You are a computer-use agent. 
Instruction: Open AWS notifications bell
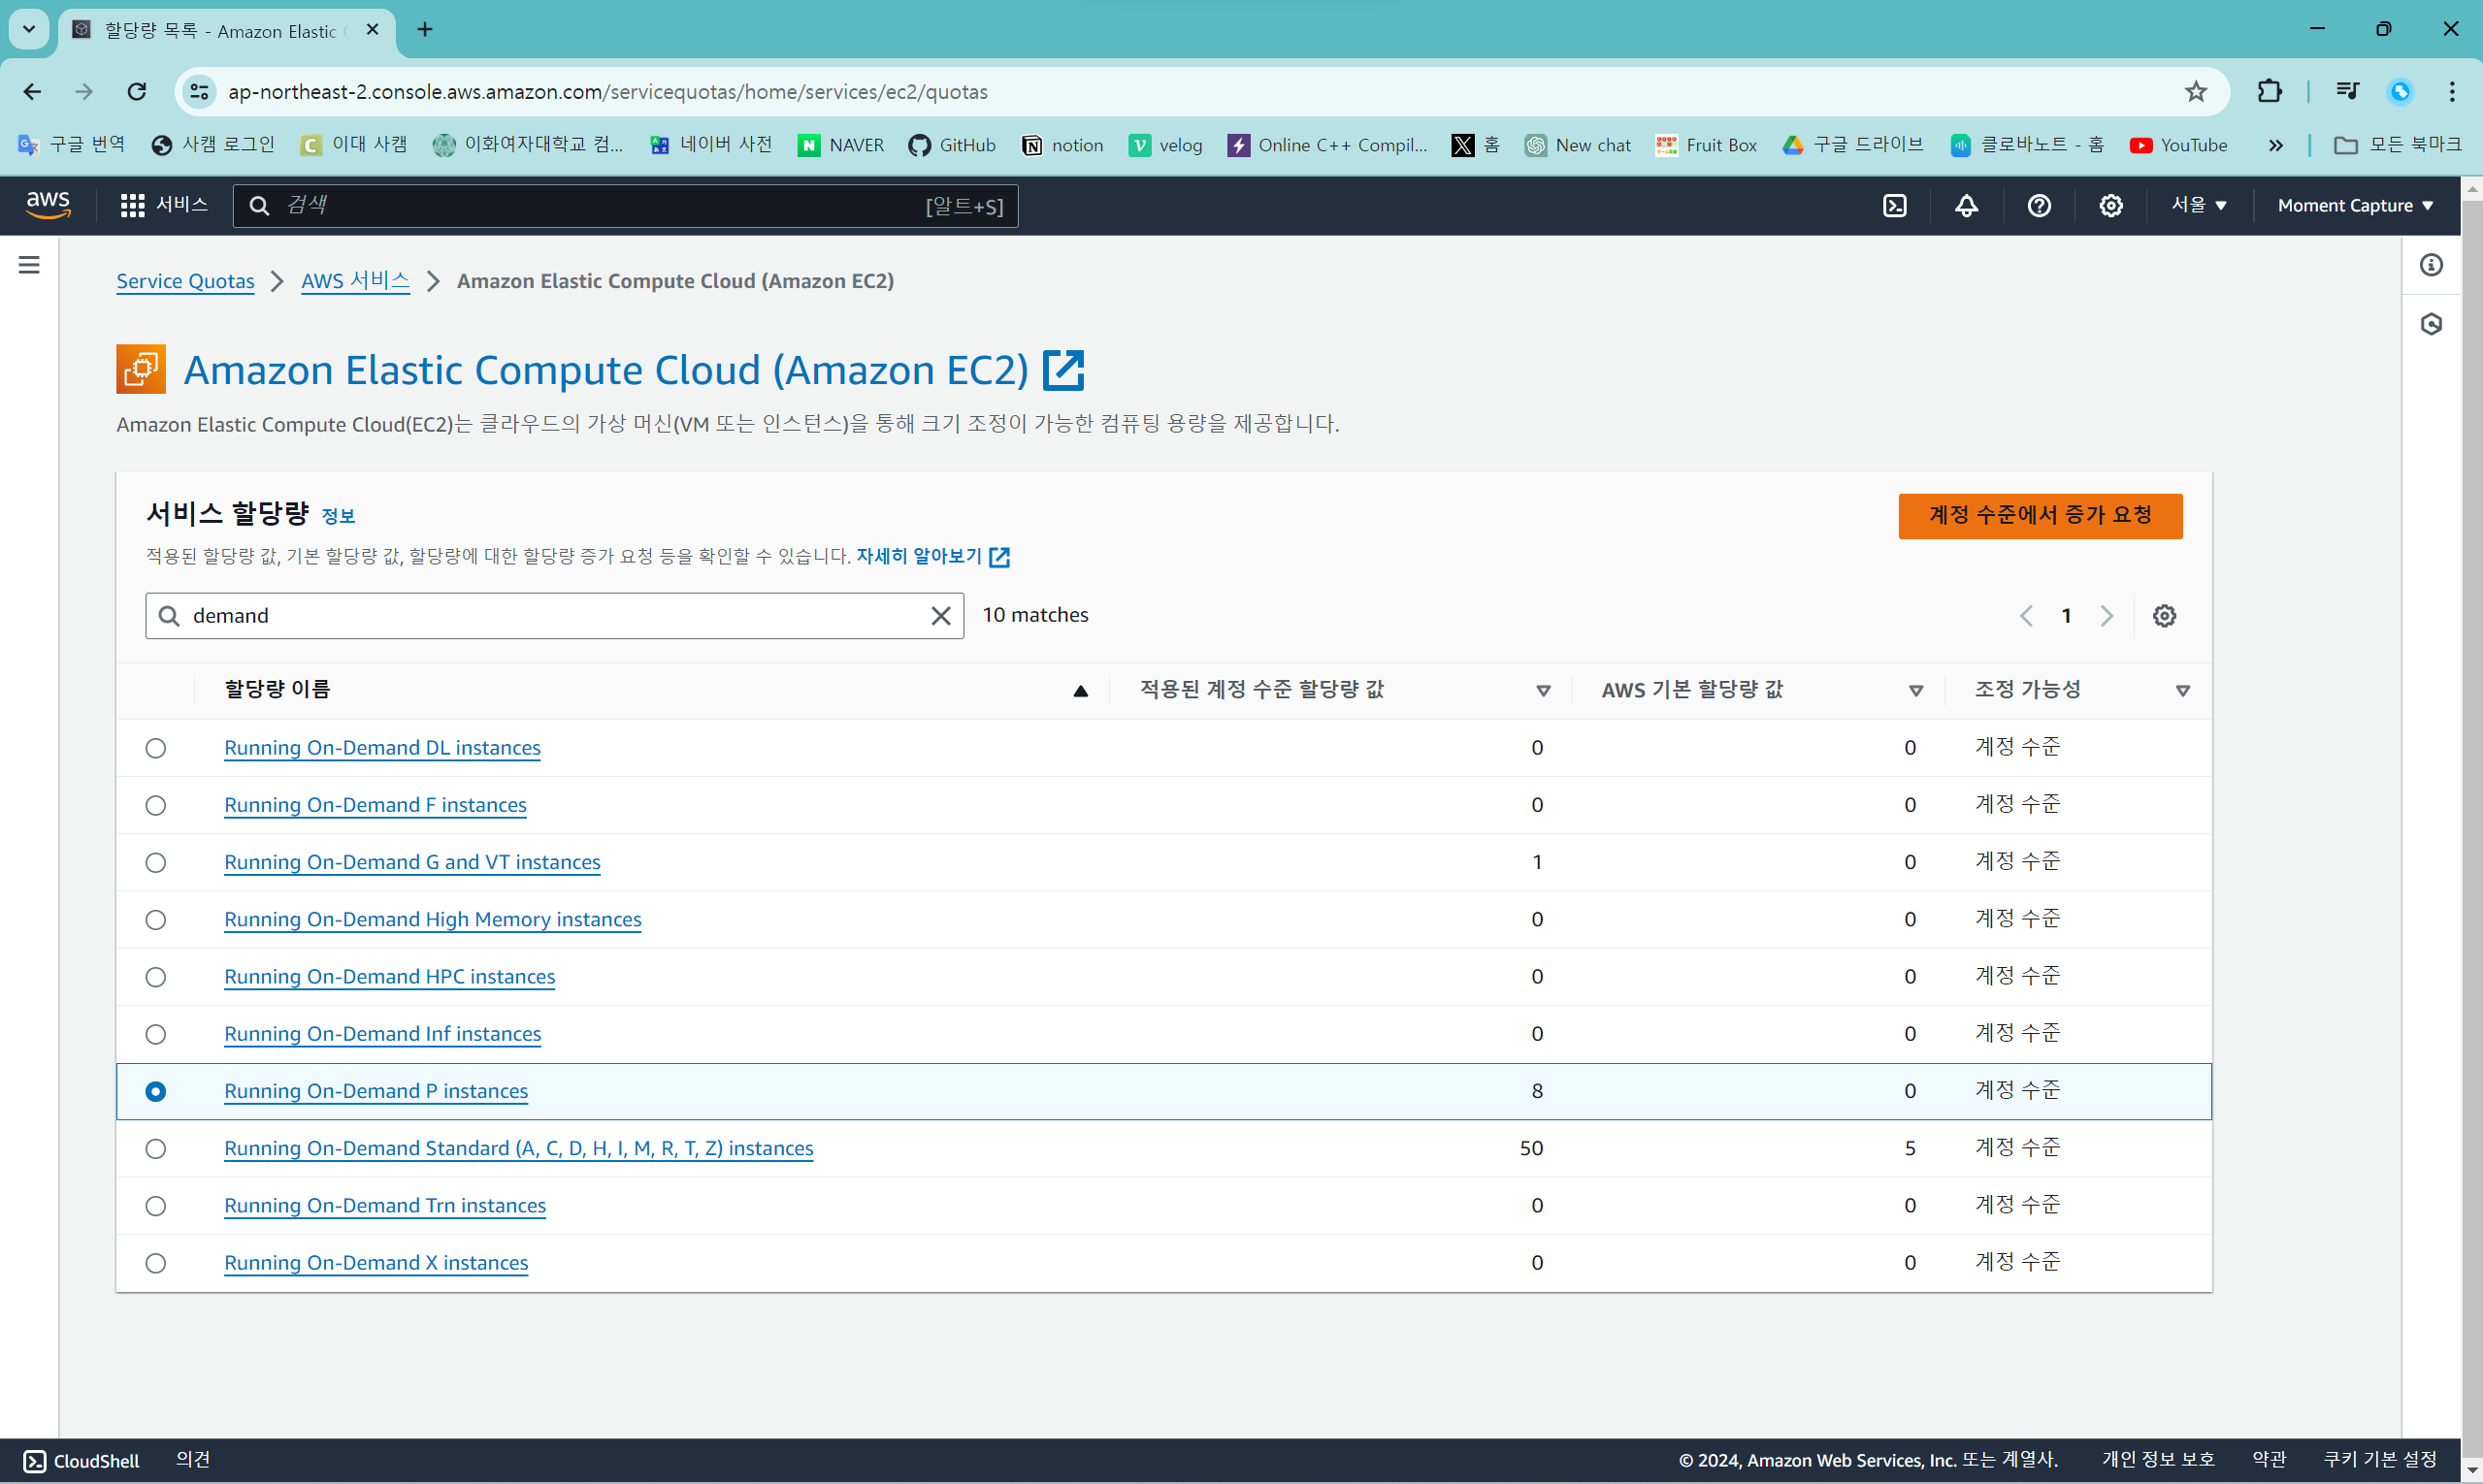[1967, 206]
